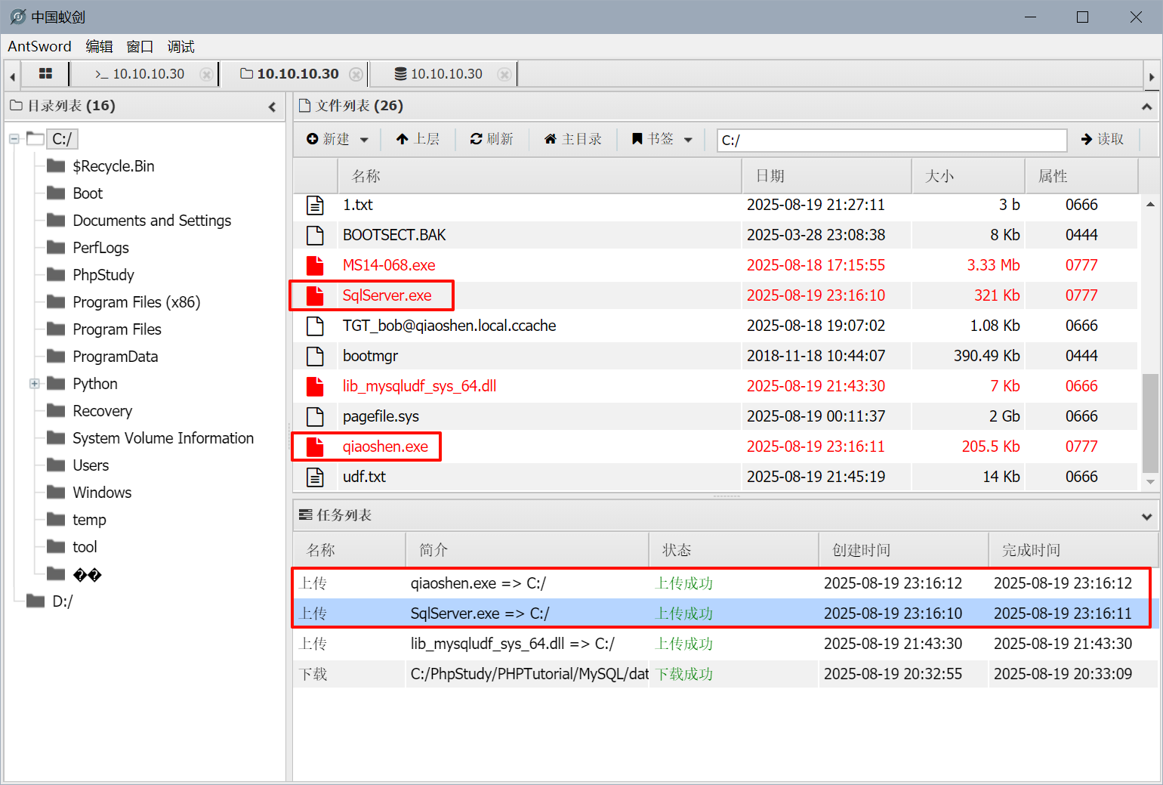Click the path input field showing C:/
The image size is (1163, 785).
click(x=891, y=140)
